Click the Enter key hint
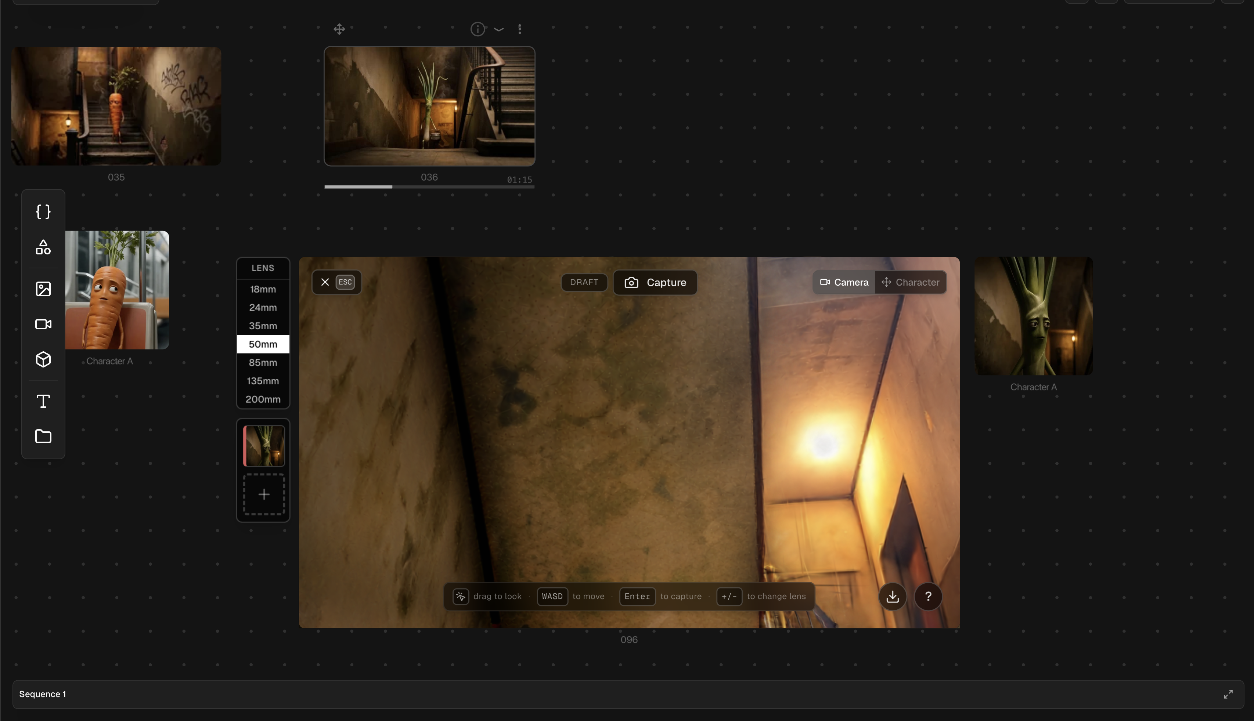This screenshot has height=721, width=1254. [x=637, y=596]
